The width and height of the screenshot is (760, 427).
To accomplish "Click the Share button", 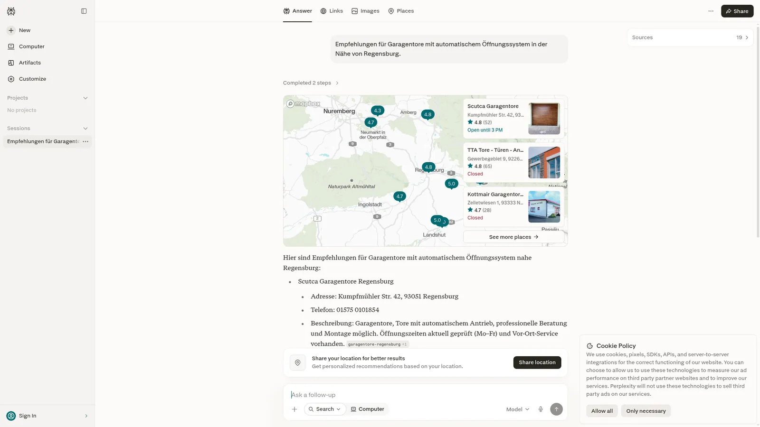I will pyautogui.click(x=737, y=11).
